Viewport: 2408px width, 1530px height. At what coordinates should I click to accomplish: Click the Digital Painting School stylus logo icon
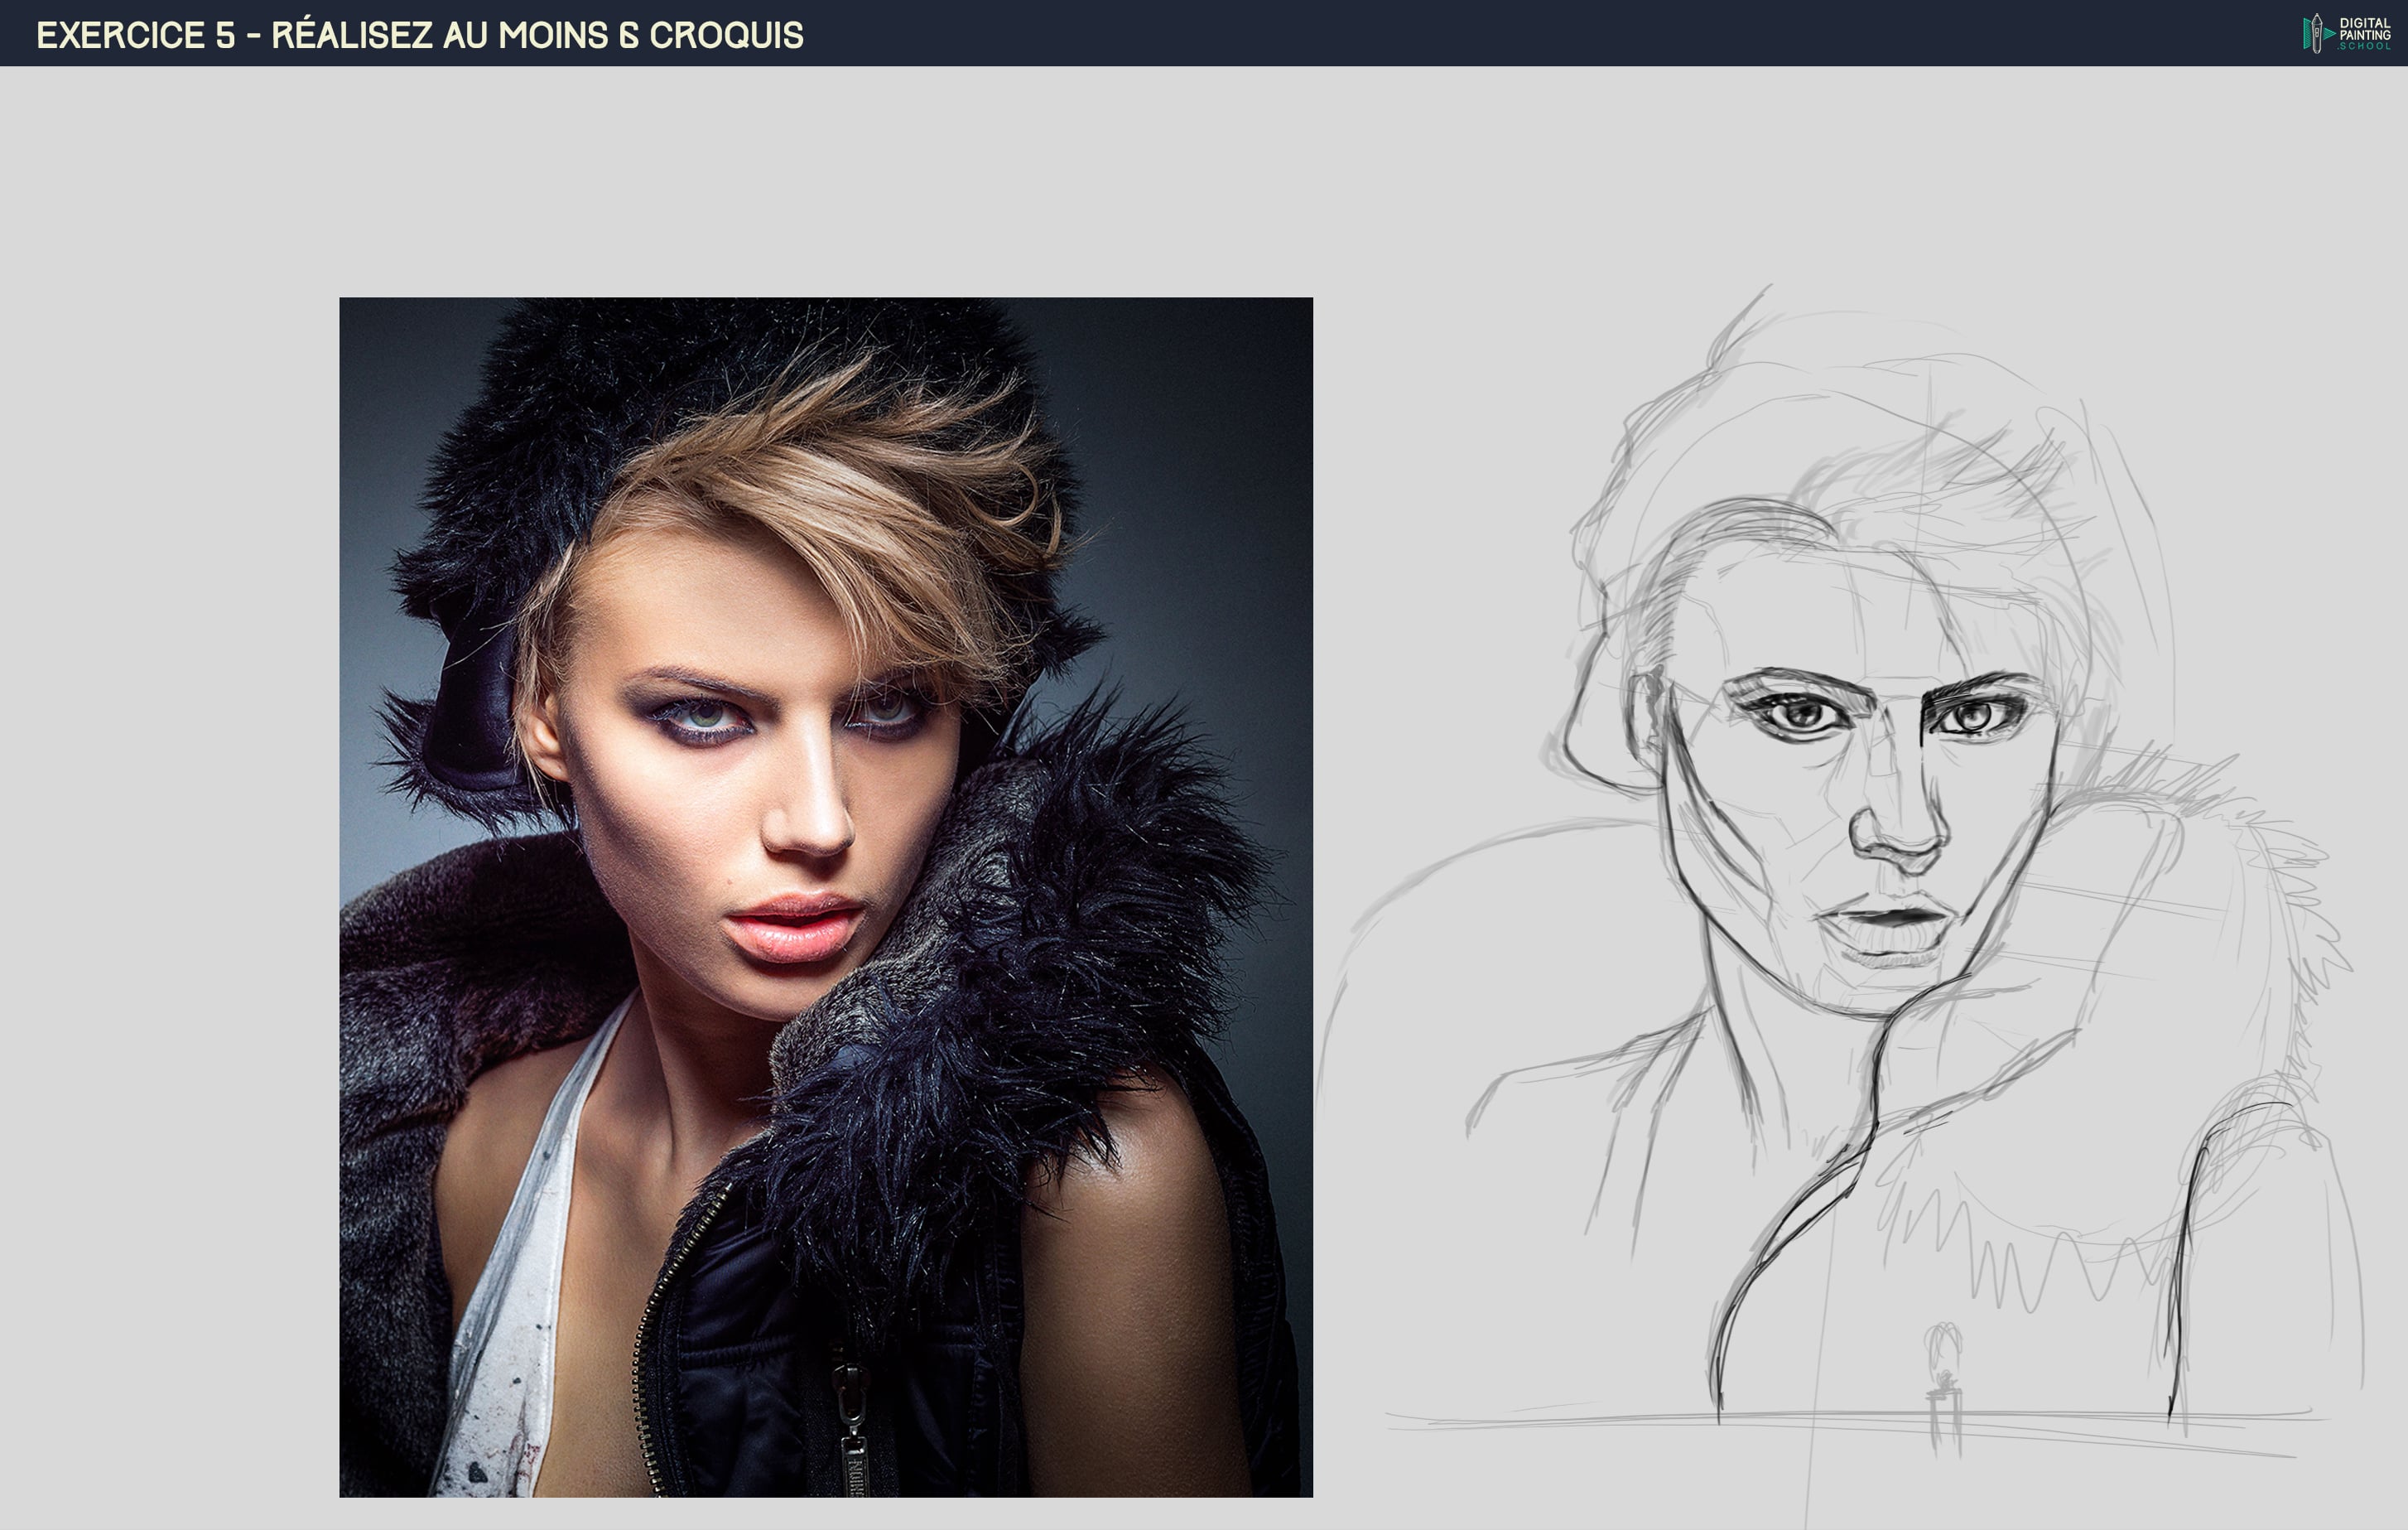(2316, 33)
